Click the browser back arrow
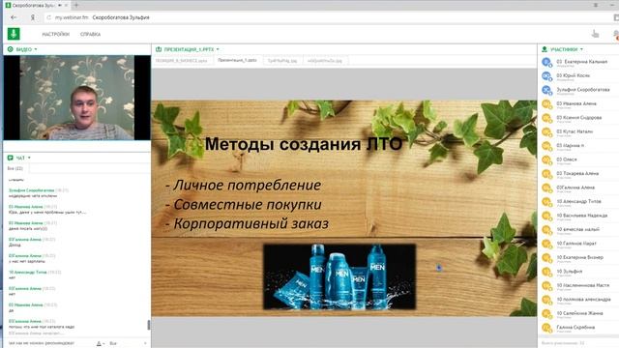Viewport: 619px width, 348px height. pos(14,17)
